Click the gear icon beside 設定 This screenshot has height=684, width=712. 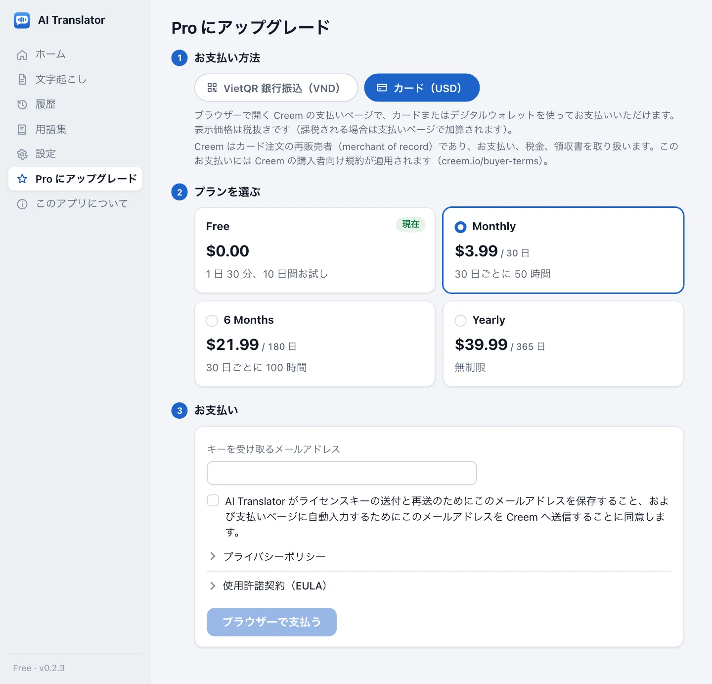[x=22, y=154]
